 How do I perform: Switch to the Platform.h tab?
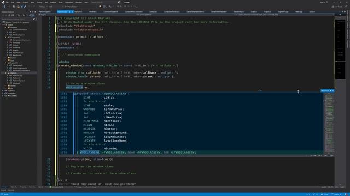coord(78,11)
